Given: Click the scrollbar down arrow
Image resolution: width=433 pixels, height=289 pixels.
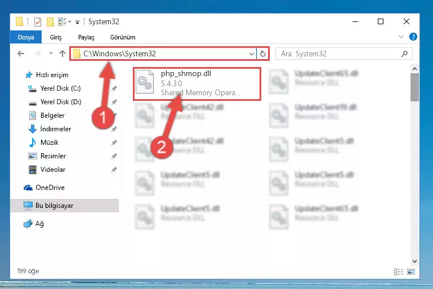Looking at the screenshot, I should [414, 261].
